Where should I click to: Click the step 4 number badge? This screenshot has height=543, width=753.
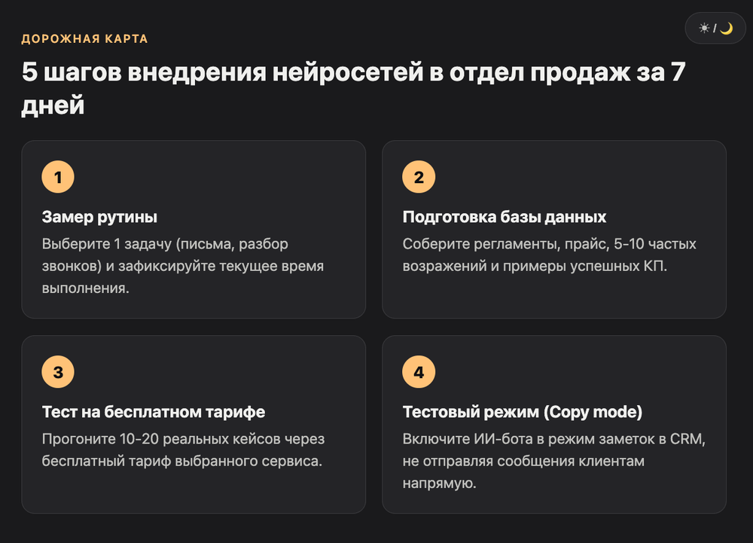(x=419, y=372)
